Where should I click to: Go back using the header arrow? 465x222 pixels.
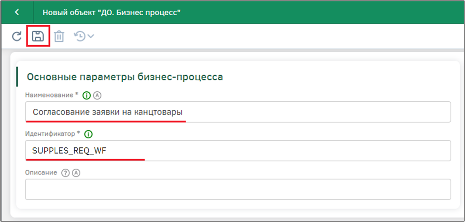click(17, 12)
